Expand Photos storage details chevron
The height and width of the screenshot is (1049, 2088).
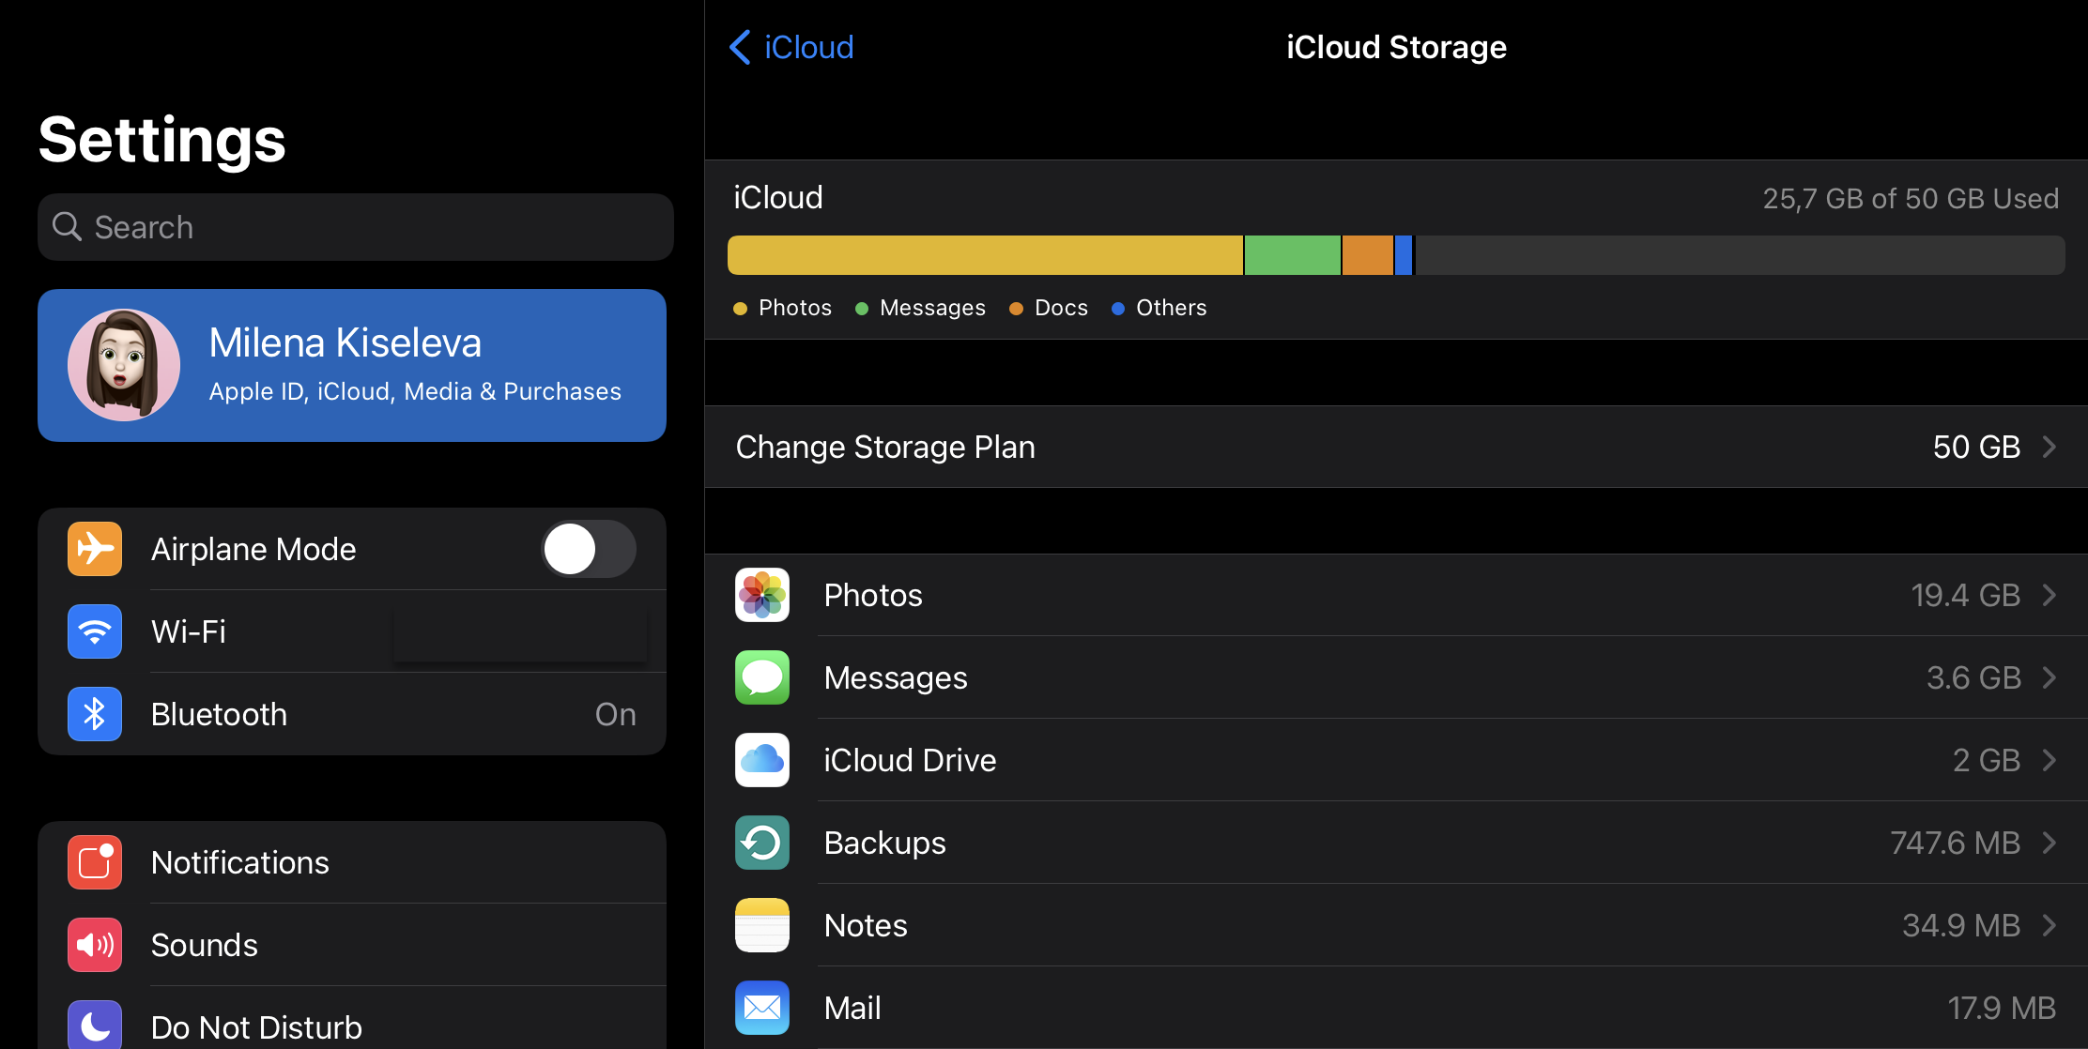(2050, 595)
